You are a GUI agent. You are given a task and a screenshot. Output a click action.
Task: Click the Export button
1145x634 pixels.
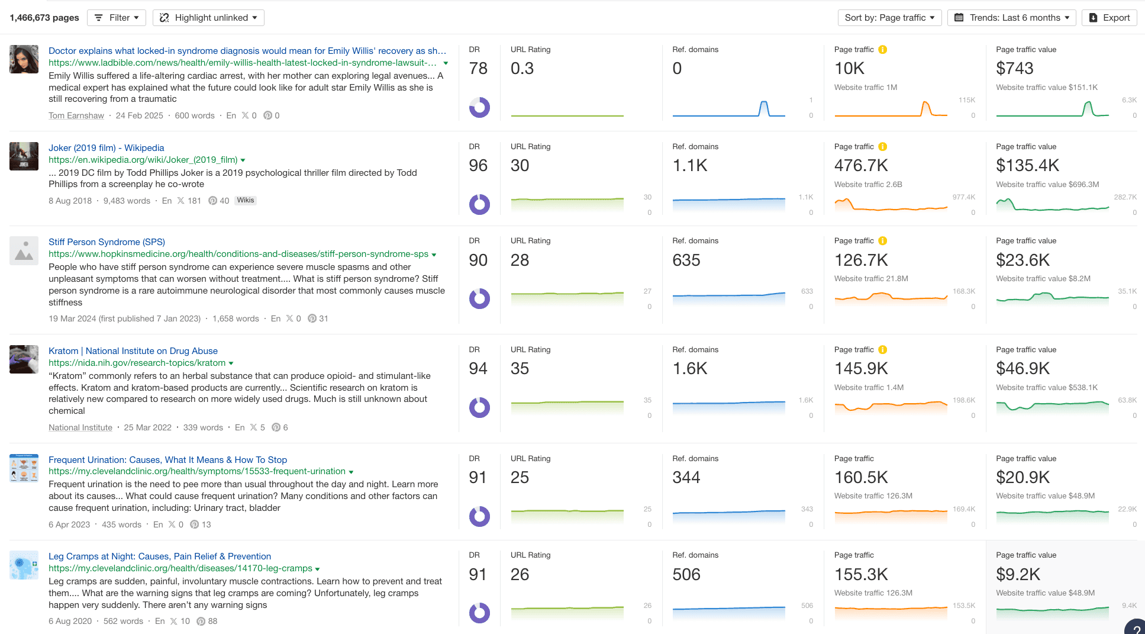tap(1109, 17)
